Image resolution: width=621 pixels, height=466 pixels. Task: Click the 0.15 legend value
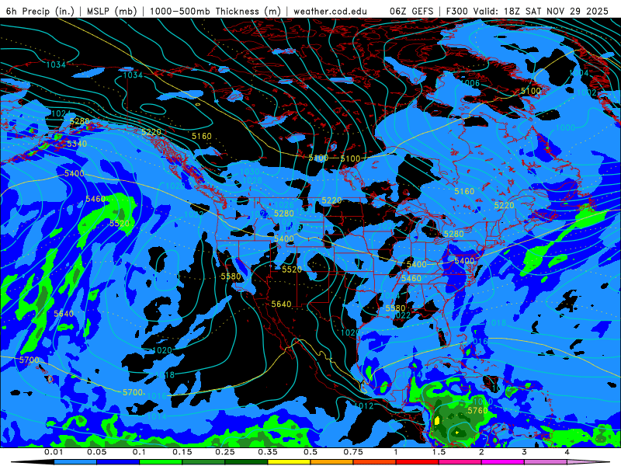pyautogui.click(x=182, y=452)
